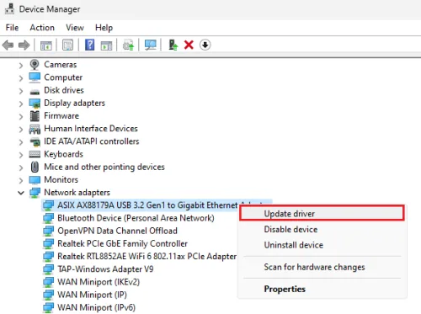This screenshot has height=314, width=421.
Task: Choose Scan for hardware changes context entry
Action: [322, 267]
